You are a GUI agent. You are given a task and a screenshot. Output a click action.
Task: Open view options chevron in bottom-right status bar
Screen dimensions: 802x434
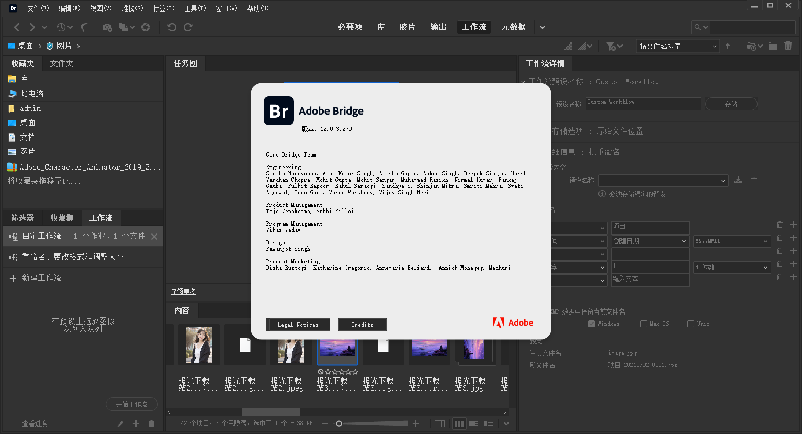[506, 424]
